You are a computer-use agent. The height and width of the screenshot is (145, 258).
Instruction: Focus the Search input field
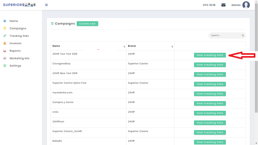(227, 35)
